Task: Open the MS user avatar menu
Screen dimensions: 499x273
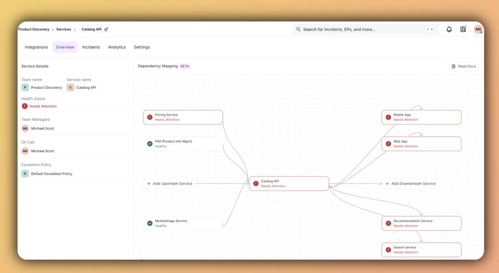Action: click(478, 29)
